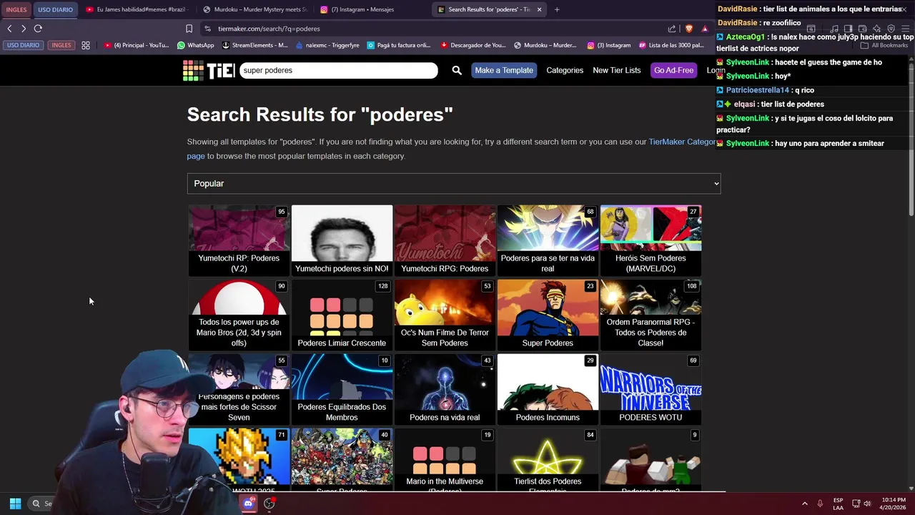Click the ESP LAA language indicator
The width and height of the screenshot is (915, 515).
(838, 504)
